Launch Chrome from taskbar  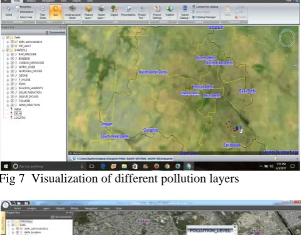tap(167, 167)
